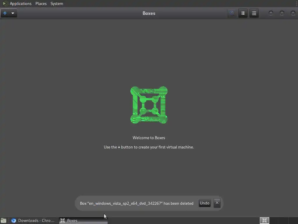Image resolution: width=298 pixels, height=224 pixels.
Task: Click the Applications menu logo icon
Action: click(5, 3)
